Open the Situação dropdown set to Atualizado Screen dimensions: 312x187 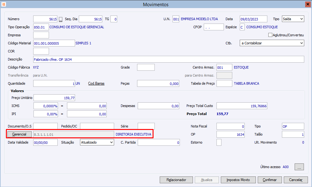(97, 142)
